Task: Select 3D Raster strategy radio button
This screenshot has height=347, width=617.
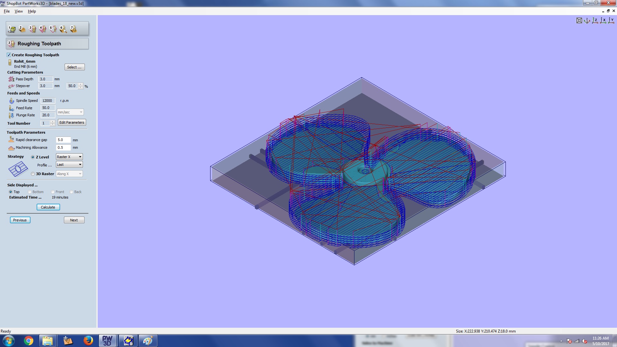Action: tap(33, 174)
